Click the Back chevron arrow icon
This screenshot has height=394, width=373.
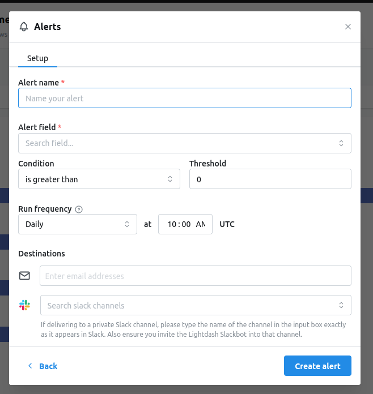click(x=30, y=366)
